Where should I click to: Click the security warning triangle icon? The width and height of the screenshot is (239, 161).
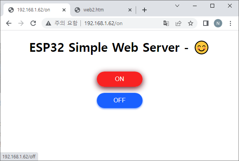[x=48, y=23]
